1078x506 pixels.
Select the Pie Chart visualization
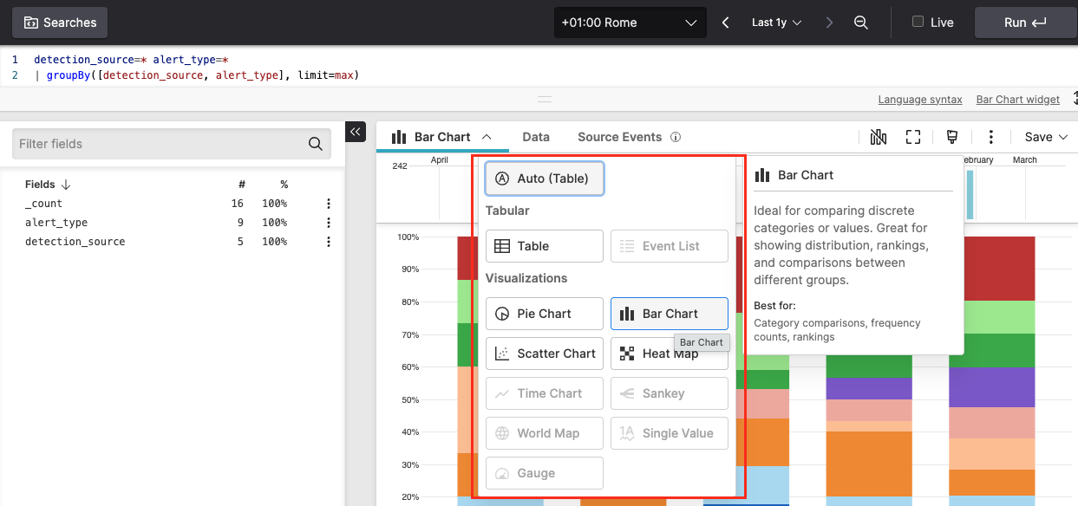point(544,314)
